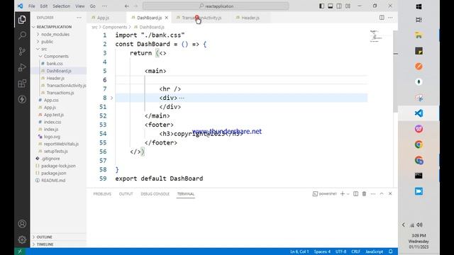Go back using the left arrow

127,6
